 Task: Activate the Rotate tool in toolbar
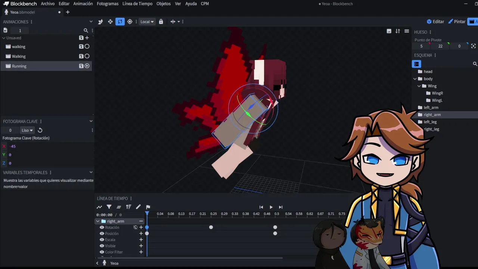click(120, 22)
